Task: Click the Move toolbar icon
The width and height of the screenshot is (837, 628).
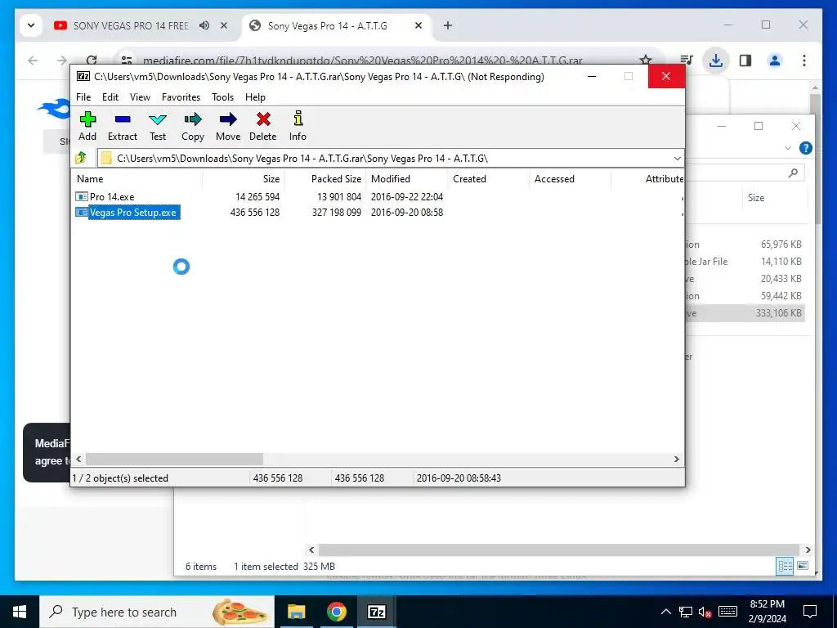Action: [x=228, y=126]
